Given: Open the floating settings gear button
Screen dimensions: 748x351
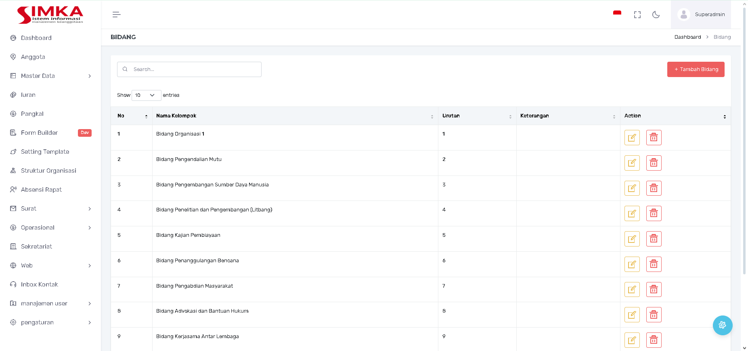Looking at the screenshot, I should click(722, 325).
